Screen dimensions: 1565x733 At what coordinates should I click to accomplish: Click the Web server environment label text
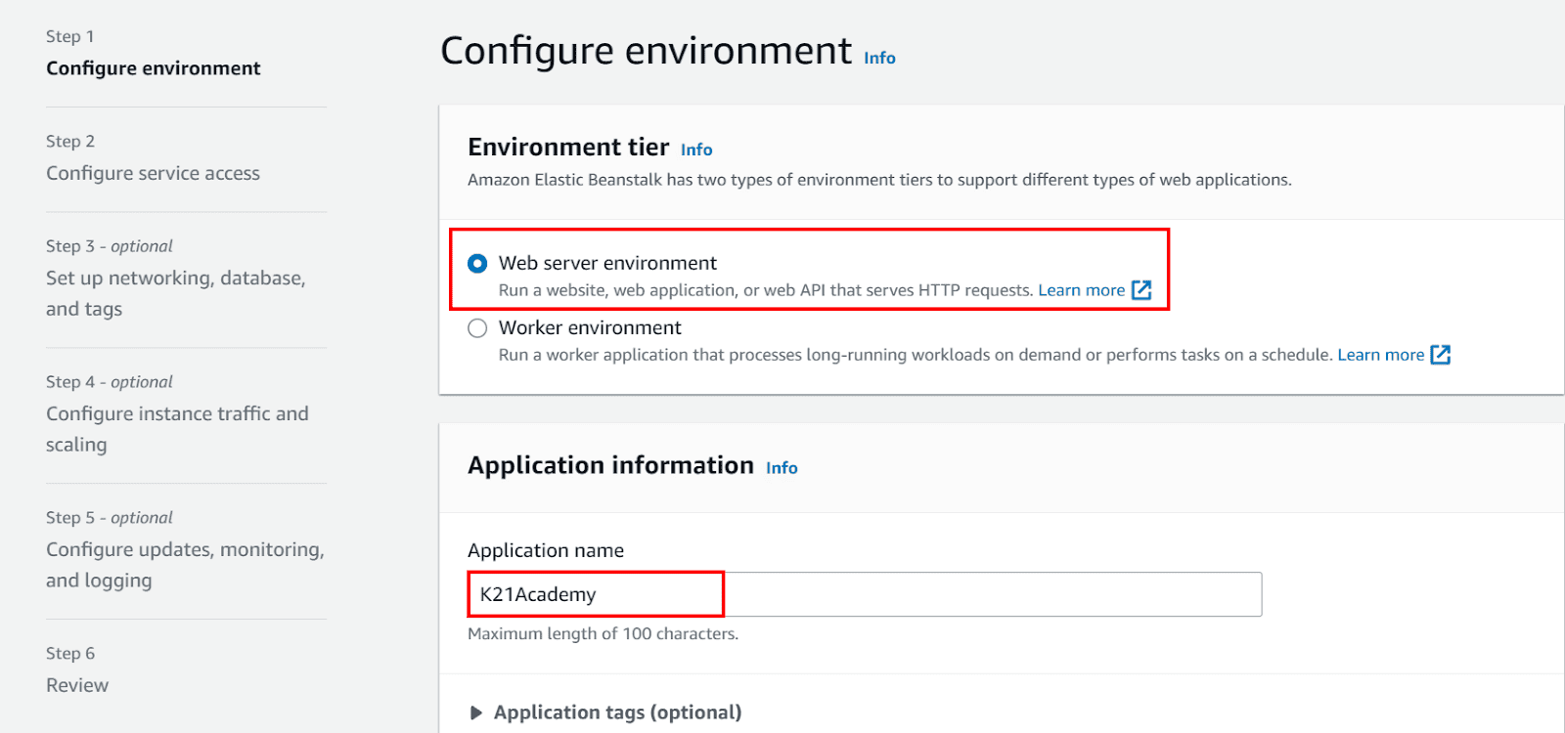[607, 263]
